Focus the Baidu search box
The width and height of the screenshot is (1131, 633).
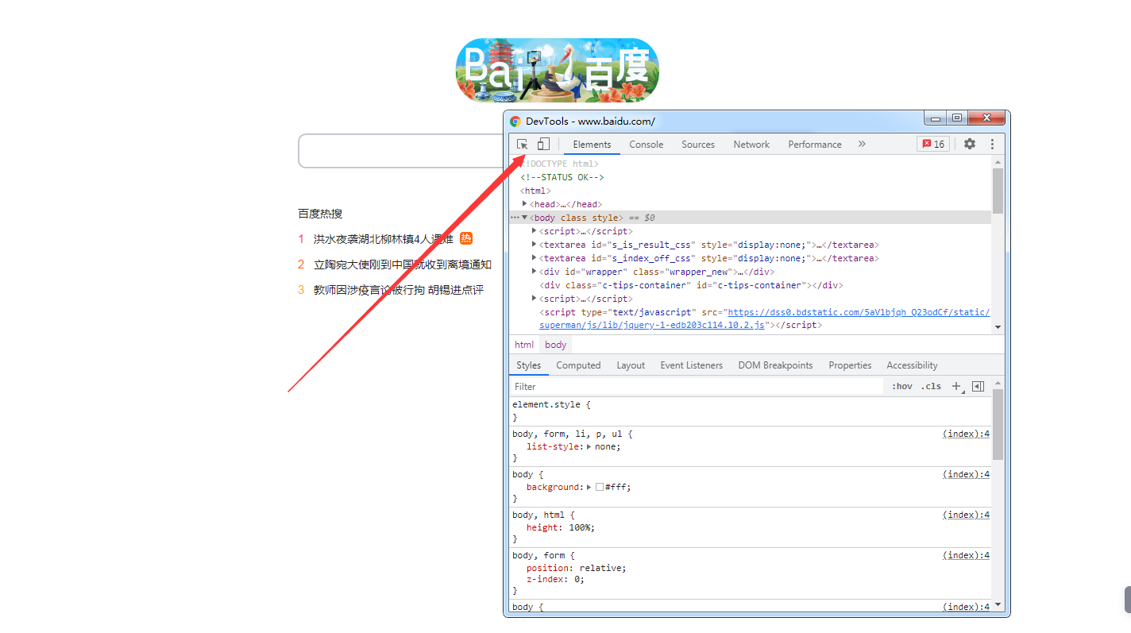click(401, 151)
